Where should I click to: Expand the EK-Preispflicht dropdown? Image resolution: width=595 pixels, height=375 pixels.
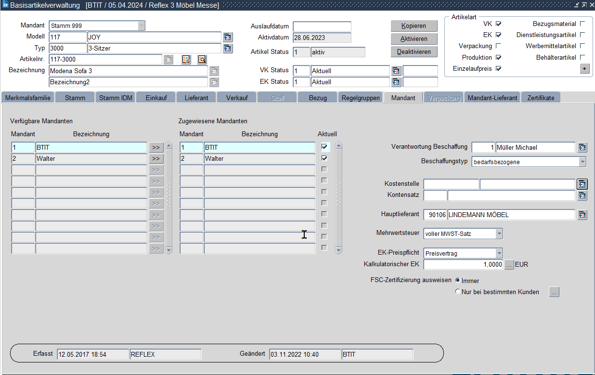coord(499,253)
